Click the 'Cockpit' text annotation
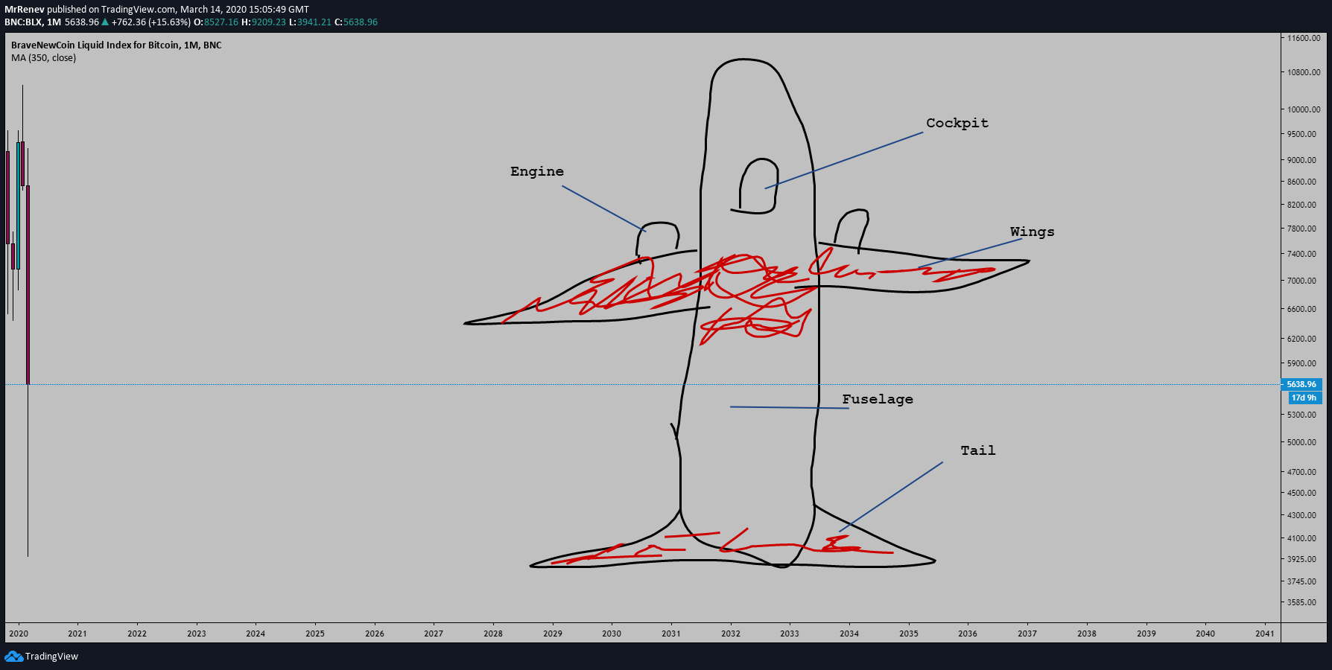Image resolution: width=1332 pixels, height=670 pixels. 957,123
